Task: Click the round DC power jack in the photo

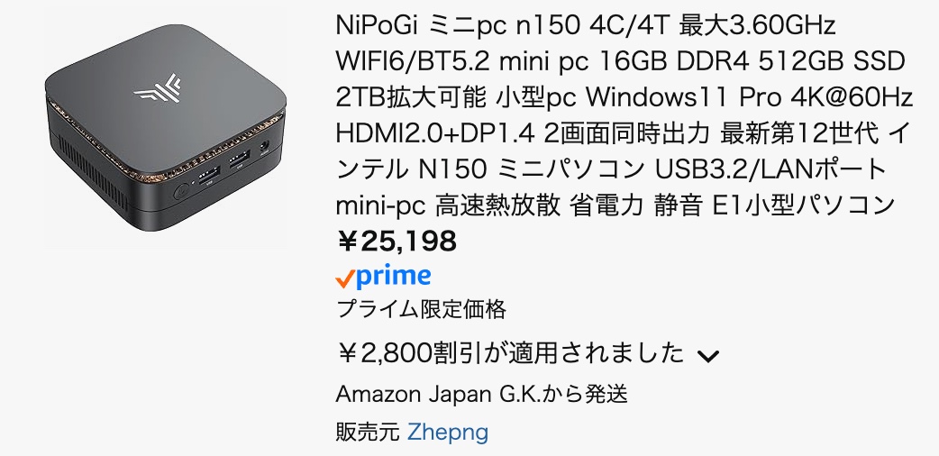Action: tap(264, 146)
